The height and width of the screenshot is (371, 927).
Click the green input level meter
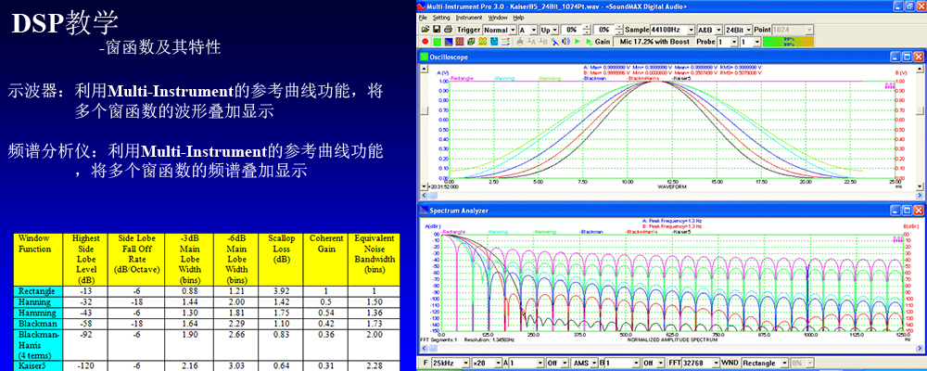coord(788,42)
